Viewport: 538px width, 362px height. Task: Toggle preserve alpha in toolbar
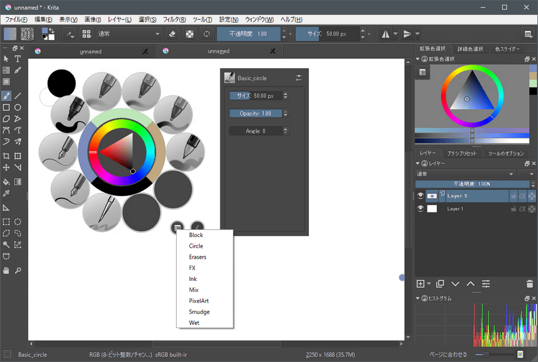pos(189,34)
